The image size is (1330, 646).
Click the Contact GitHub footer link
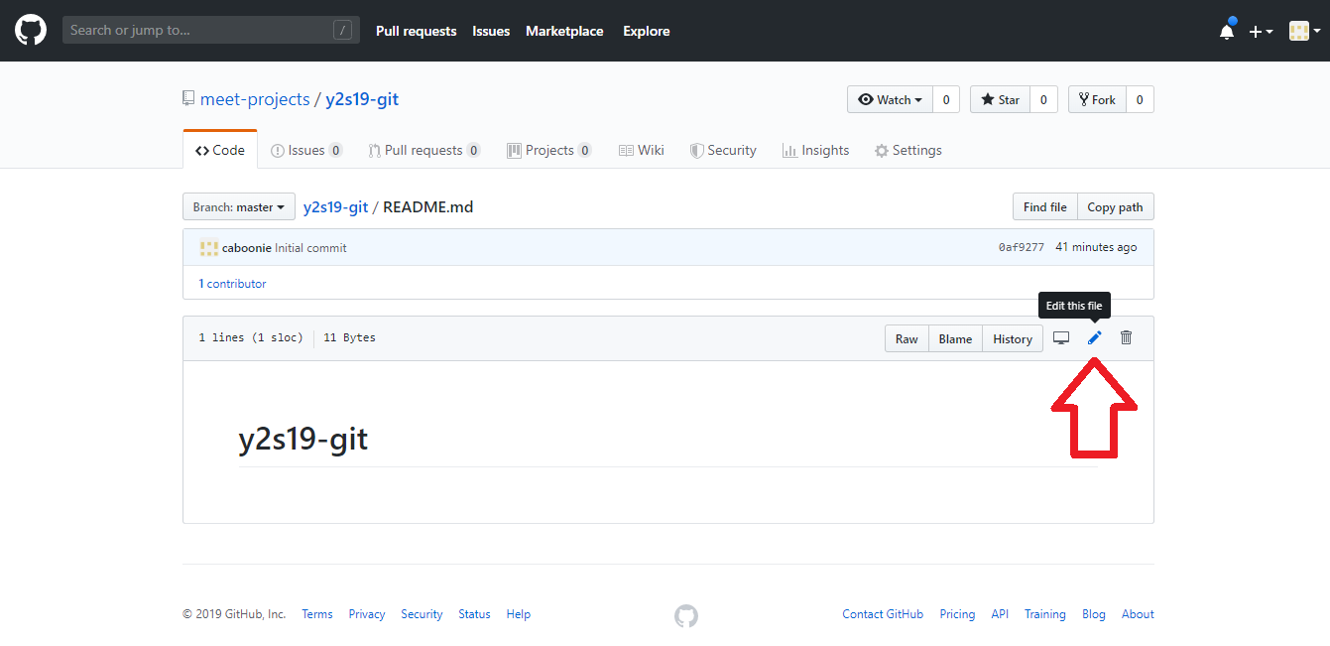[x=883, y=614]
